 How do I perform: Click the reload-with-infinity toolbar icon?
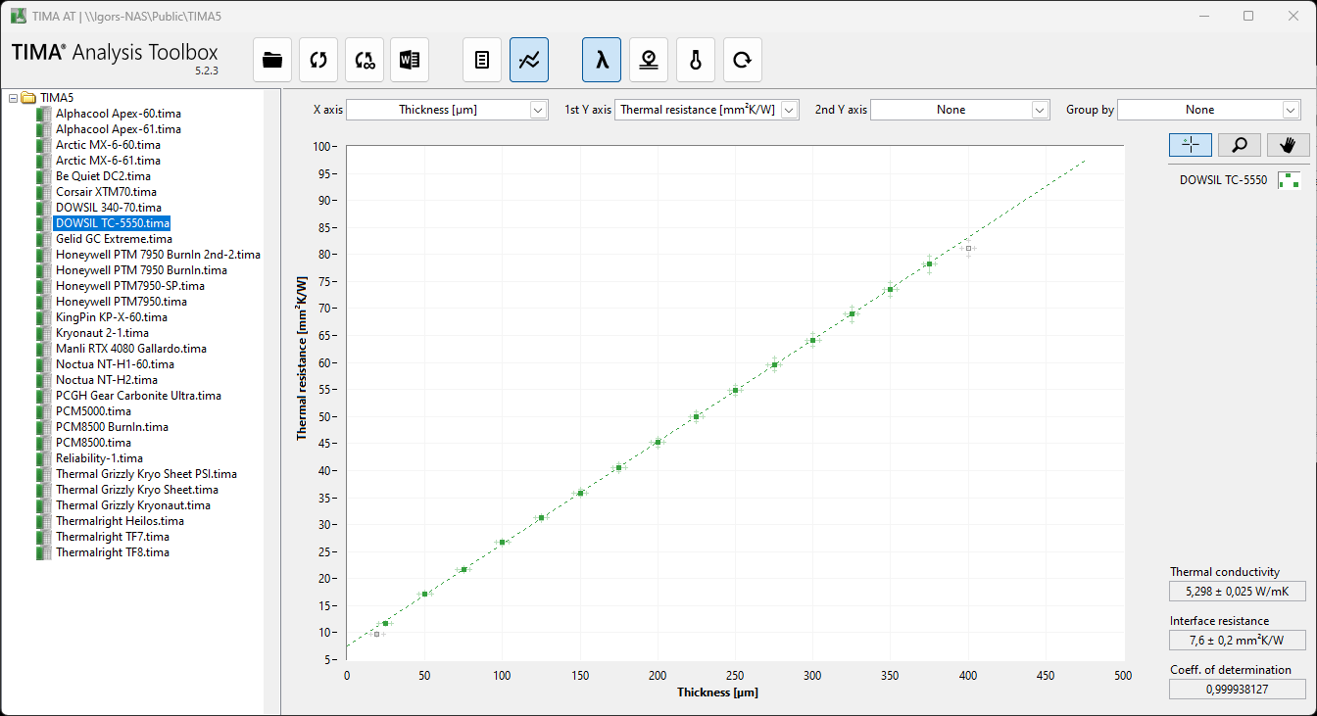(x=365, y=60)
